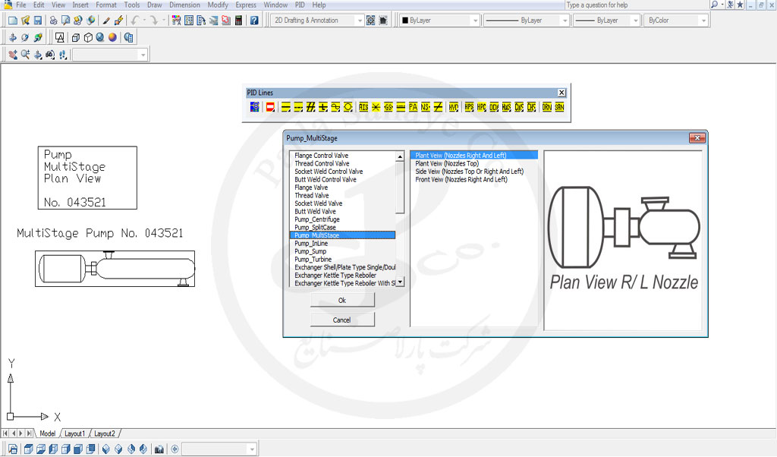Open the Format menu

tap(106, 5)
